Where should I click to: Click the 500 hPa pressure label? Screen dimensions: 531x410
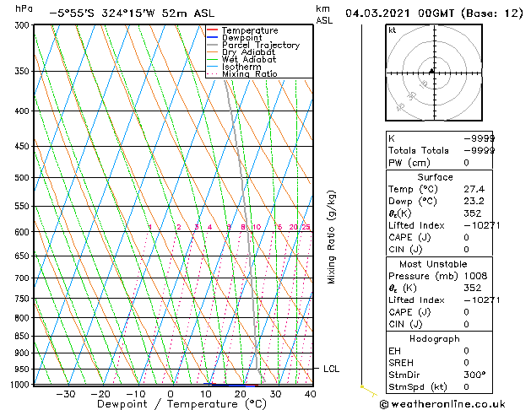click(22, 178)
